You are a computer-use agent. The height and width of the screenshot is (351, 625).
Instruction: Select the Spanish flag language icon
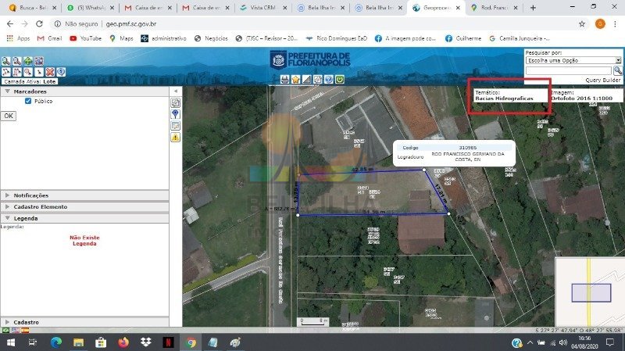click(25, 330)
